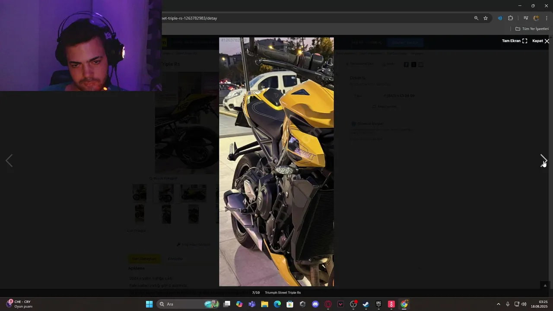The width and height of the screenshot is (553, 311).
Task: Open Microsoft Edge from the taskbar
Action: coord(277,304)
